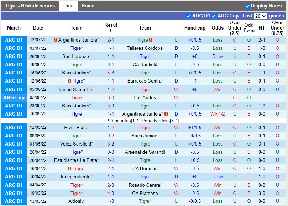Click the Odd Even column header

[249, 28]
